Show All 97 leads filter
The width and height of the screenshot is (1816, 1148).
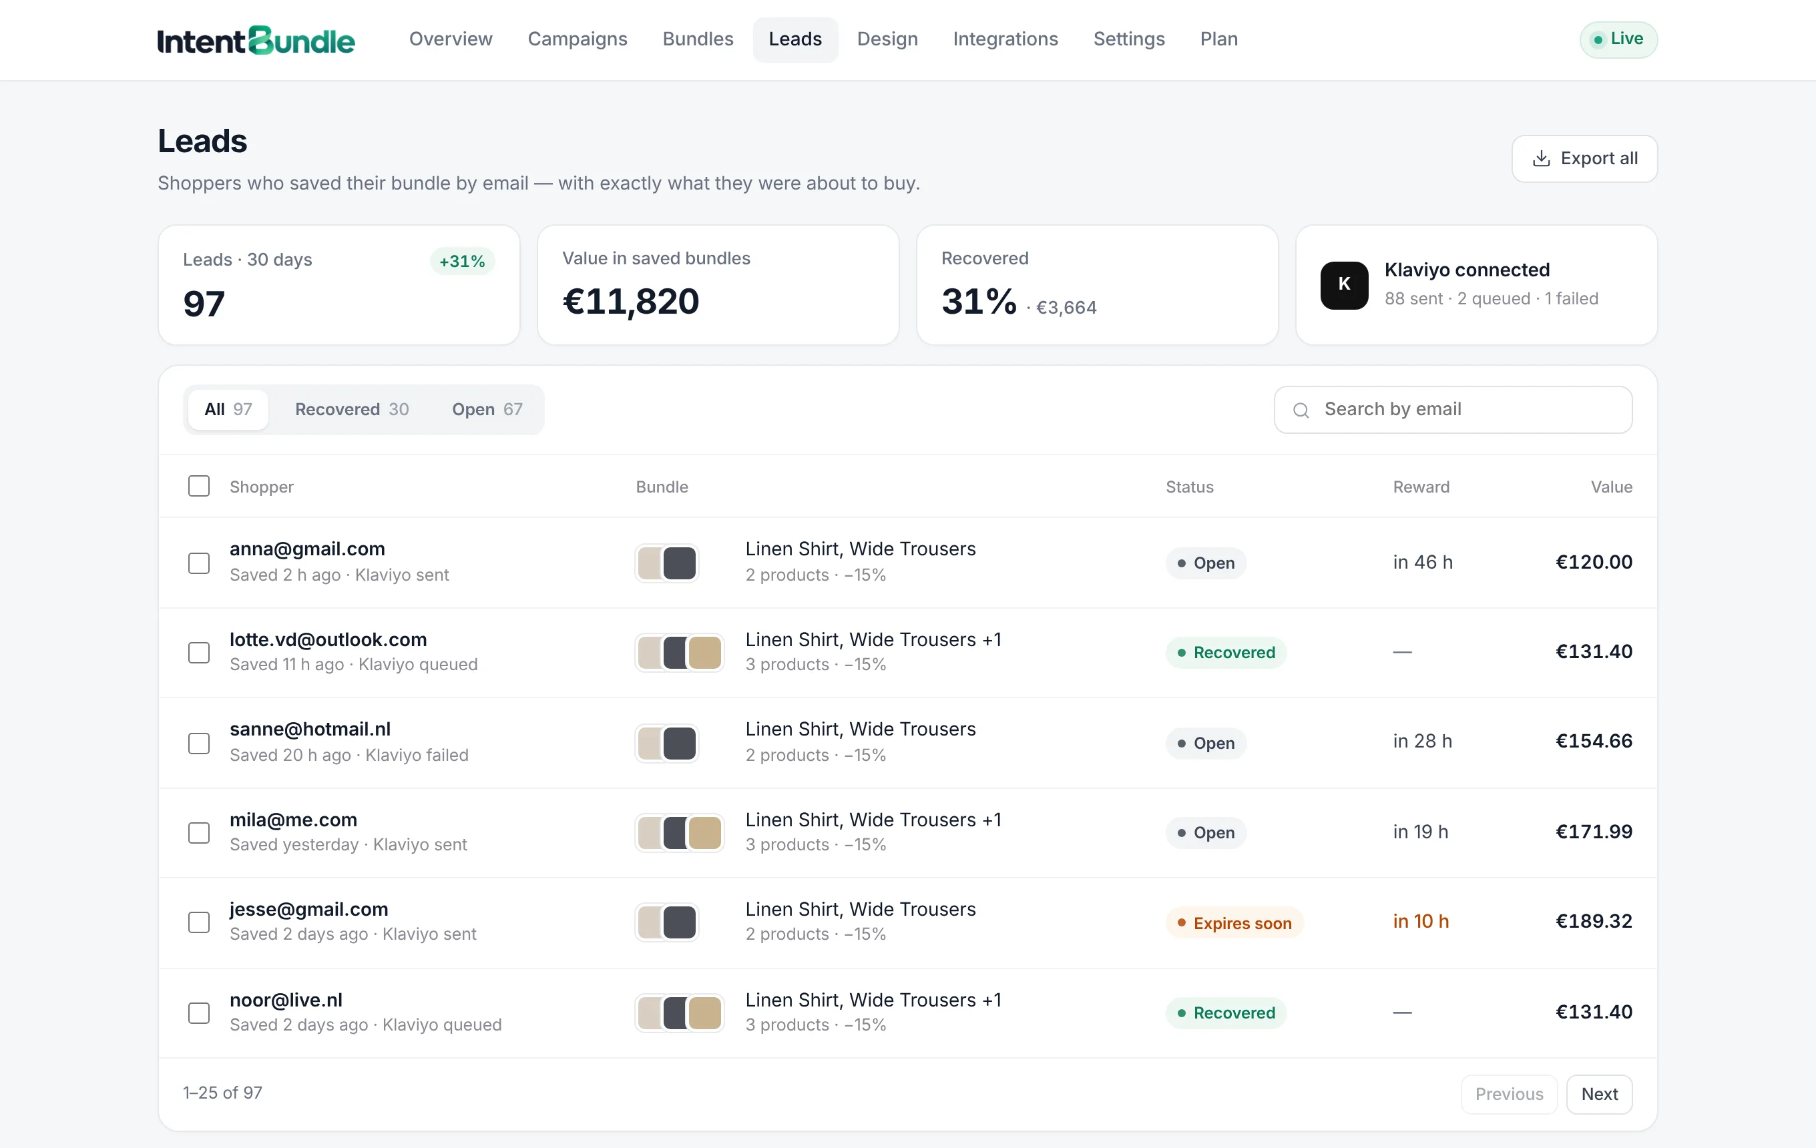pyautogui.click(x=228, y=409)
